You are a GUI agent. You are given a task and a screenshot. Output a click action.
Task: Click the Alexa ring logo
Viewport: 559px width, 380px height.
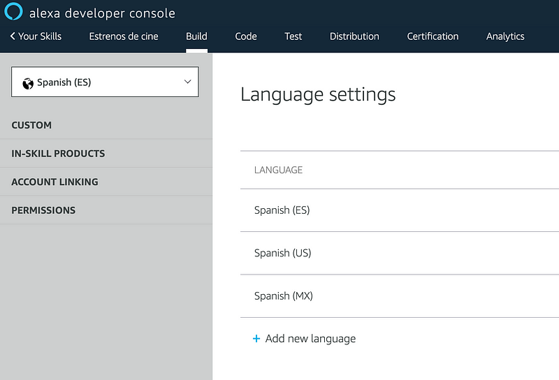coord(13,13)
